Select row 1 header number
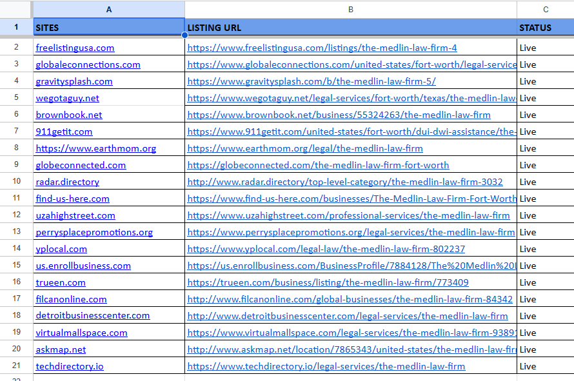This screenshot has width=574, height=381. (16, 27)
